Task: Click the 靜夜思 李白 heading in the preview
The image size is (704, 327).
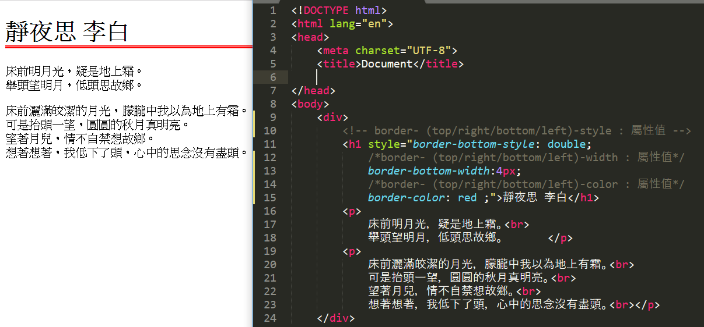Action: [x=66, y=31]
